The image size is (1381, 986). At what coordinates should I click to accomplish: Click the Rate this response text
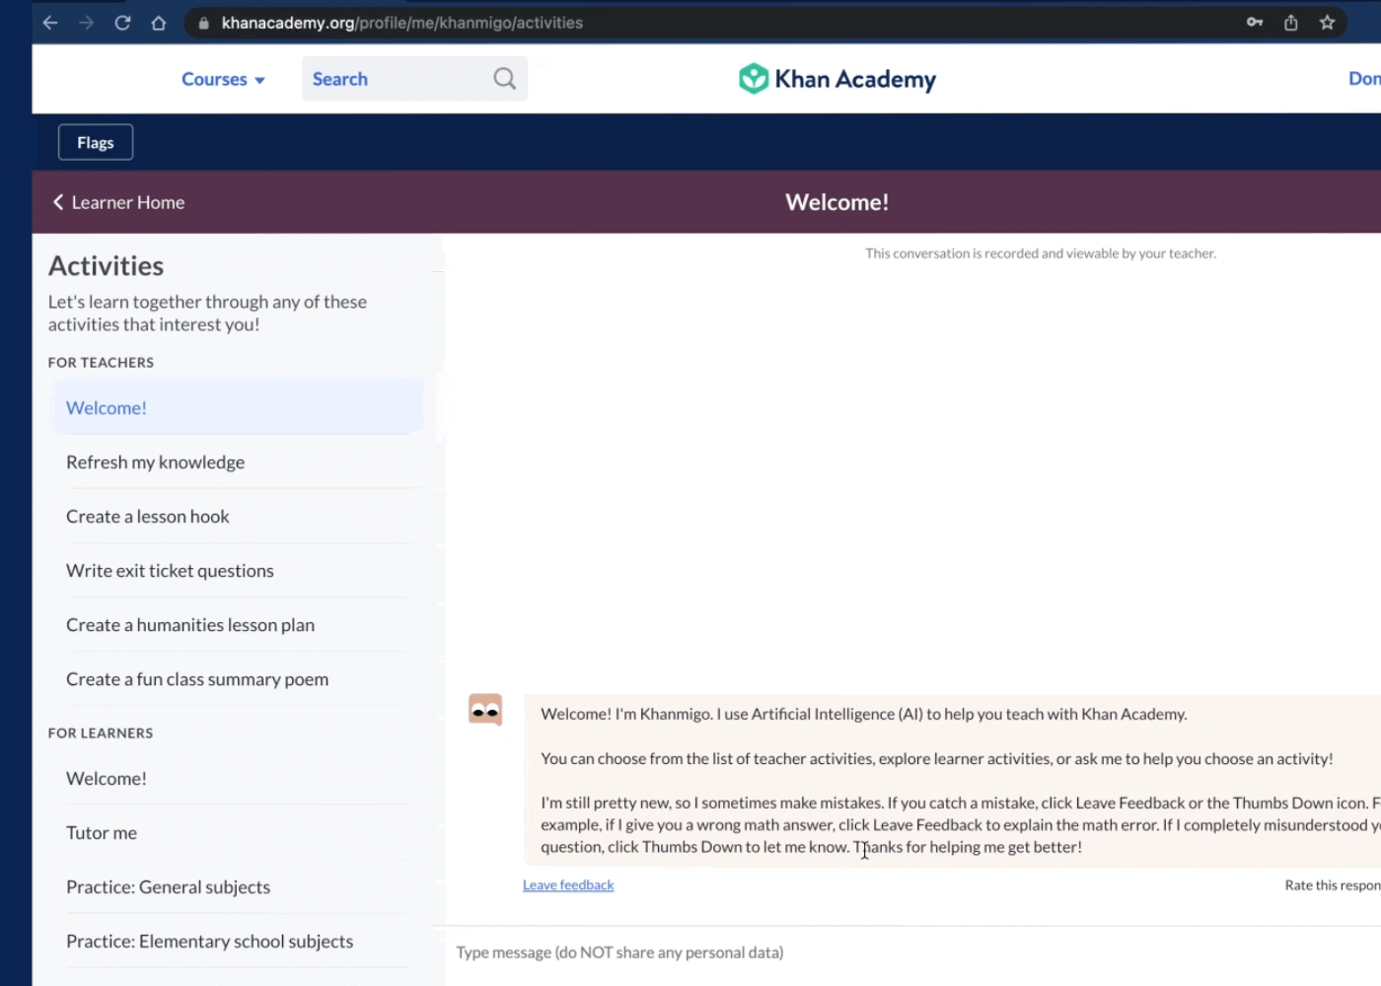1333,885
